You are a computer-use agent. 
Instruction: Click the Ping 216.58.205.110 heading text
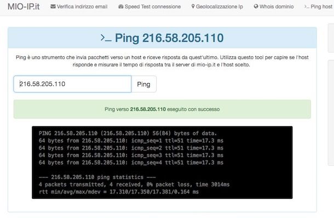point(169,38)
